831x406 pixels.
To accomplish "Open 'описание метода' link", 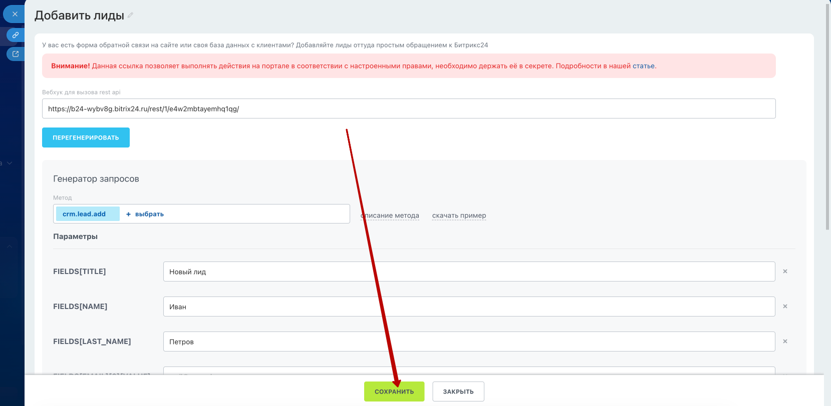I will (x=391, y=215).
